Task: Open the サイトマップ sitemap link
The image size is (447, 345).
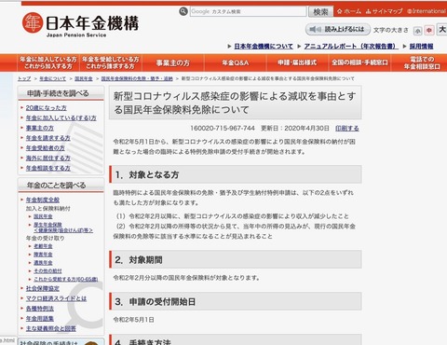Action: pos(384,11)
